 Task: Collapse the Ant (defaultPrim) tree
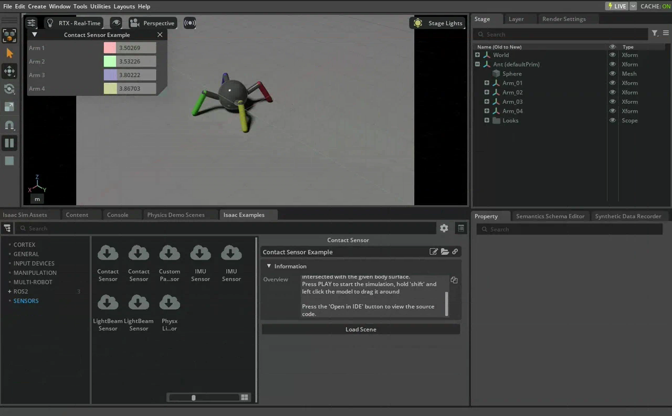coord(477,64)
